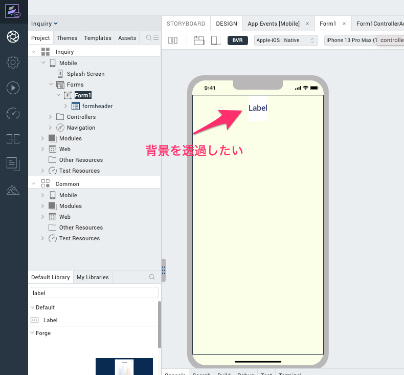This screenshot has height=375, width=404.
Task: Click the Form1 form icon in tree
Action: pos(68,95)
